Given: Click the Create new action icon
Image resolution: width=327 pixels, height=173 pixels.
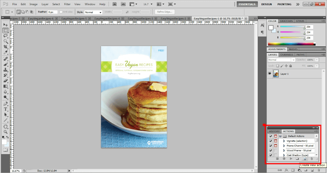Looking at the screenshot, I should point(305,159).
